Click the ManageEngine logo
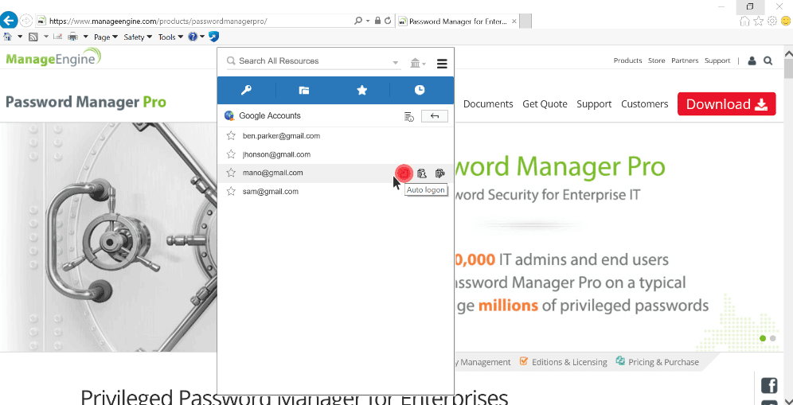Image resolution: width=793 pixels, height=405 pixels. [53, 58]
